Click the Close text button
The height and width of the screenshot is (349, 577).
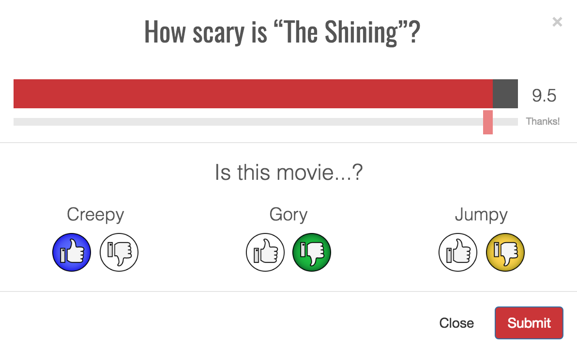[456, 323]
